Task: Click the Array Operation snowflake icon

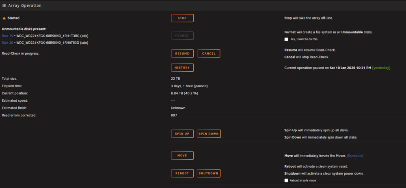Action: point(4,5)
